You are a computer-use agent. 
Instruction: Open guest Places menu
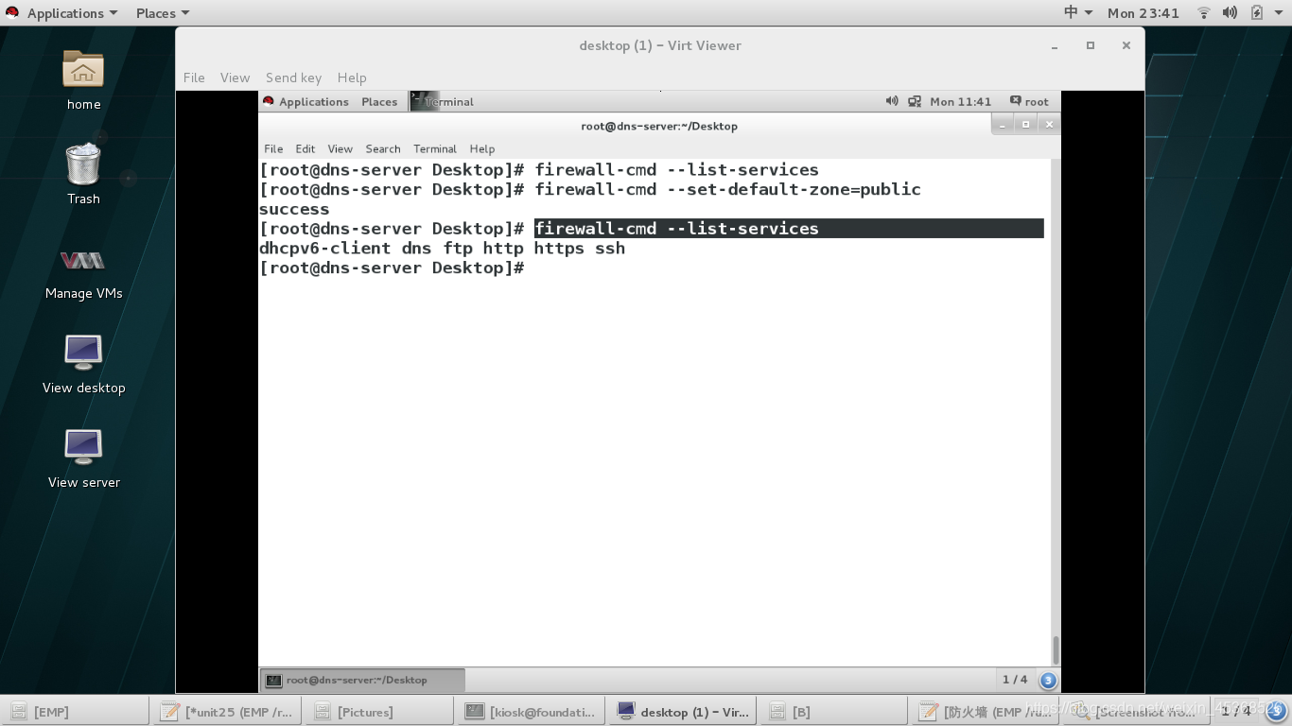[x=379, y=101]
